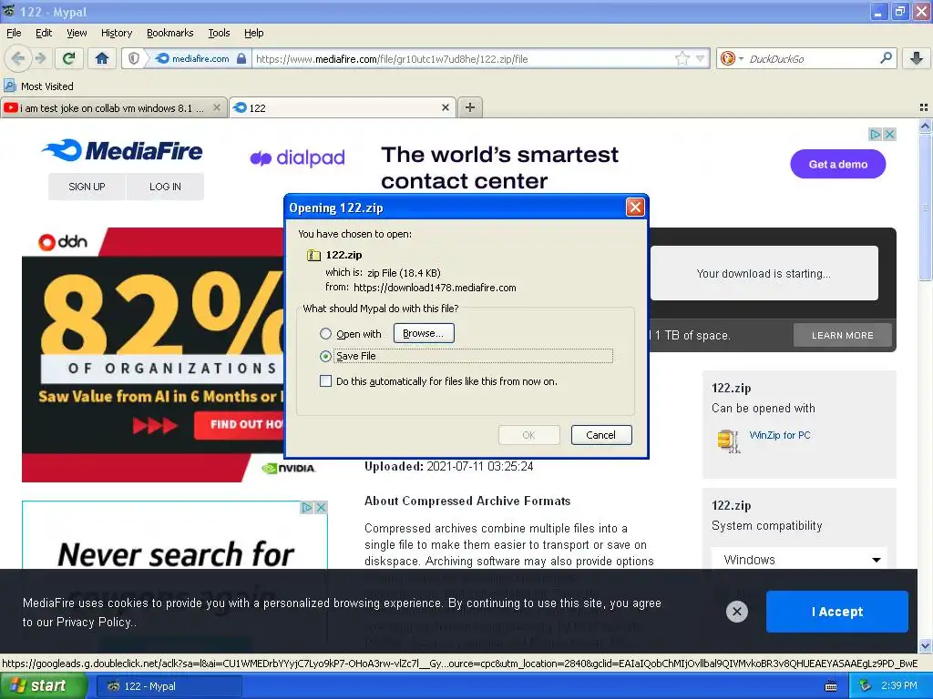
Task: Click the Browse... button in the dialog
Action: tap(424, 333)
